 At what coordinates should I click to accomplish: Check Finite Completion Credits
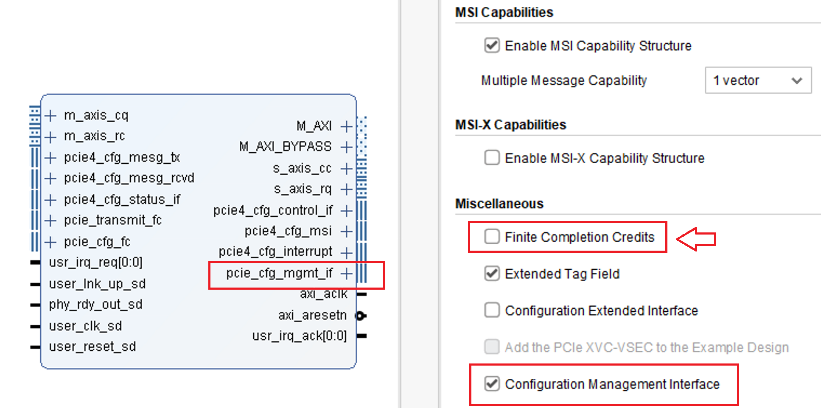(x=492, y=237)
